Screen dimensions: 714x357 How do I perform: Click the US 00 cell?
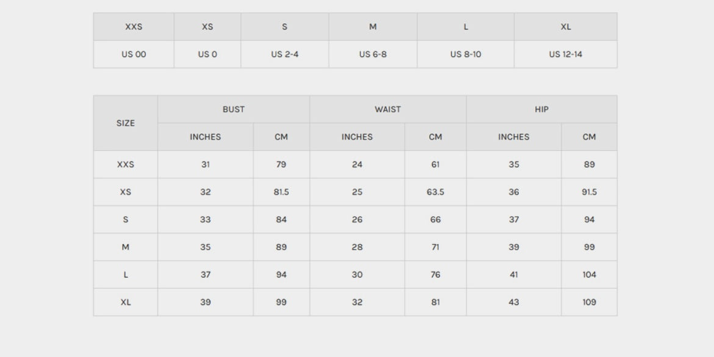[x=134, y=54]
